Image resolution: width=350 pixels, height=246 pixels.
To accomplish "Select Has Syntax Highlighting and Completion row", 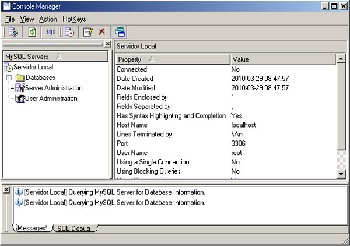I will point(226,116).
